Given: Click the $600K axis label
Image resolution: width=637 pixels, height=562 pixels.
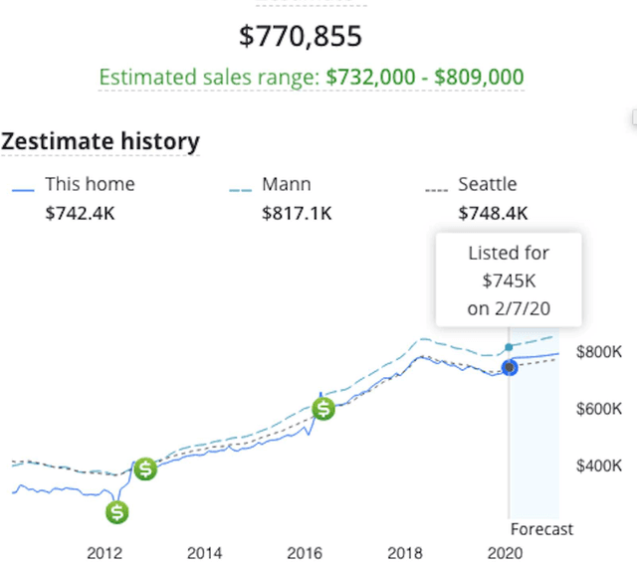Looking at the screenshot, I should pyautogui.click(x=598, y=409).
